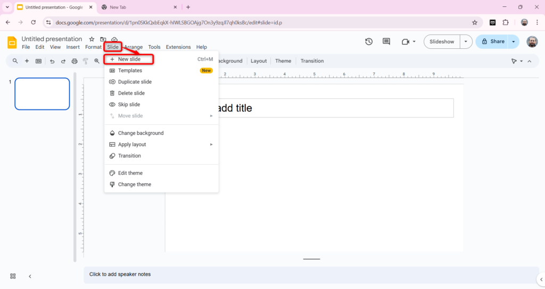Viewport: 545px width, 289px height.
Task: Click the version history clock icon
Action: pos(369,41)
